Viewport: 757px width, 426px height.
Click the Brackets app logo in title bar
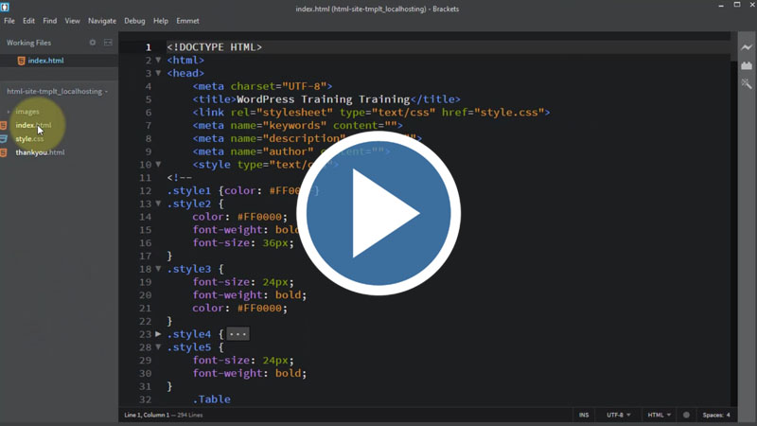pos(6,6)
